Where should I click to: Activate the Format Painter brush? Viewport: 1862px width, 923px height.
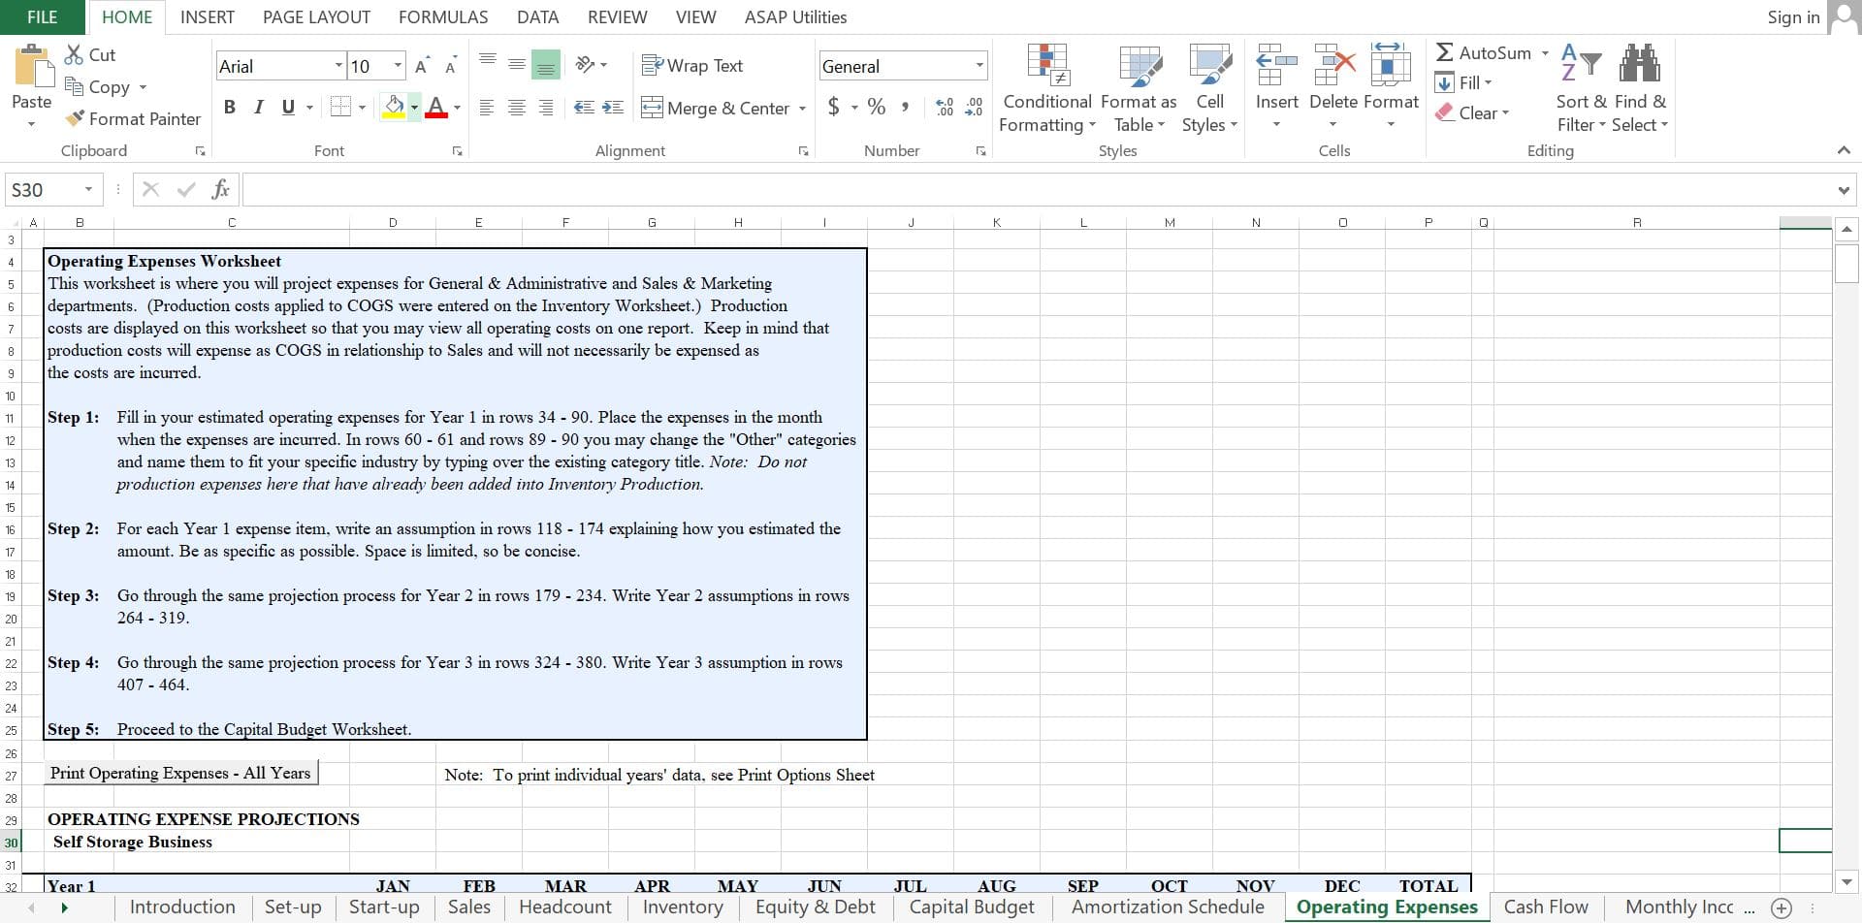75,118
